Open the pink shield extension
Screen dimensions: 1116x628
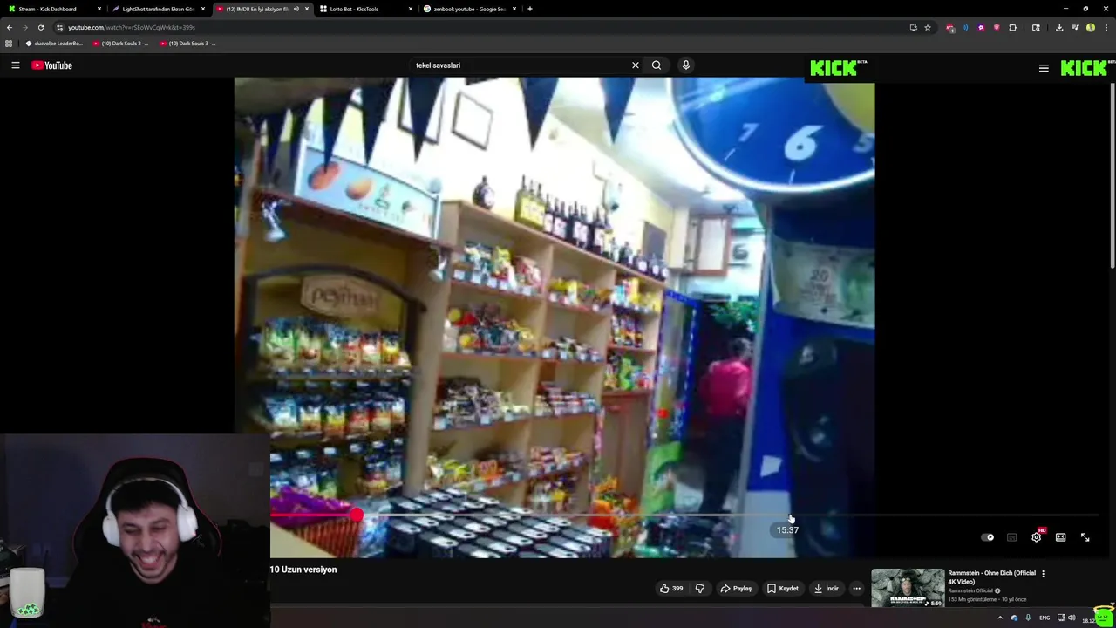(997, 27)
